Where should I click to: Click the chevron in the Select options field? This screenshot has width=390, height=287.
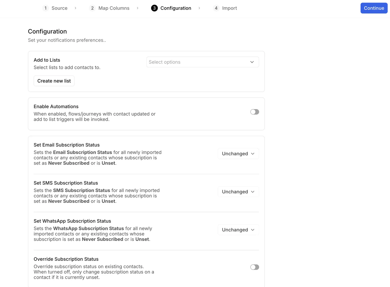tap(252, 62)
